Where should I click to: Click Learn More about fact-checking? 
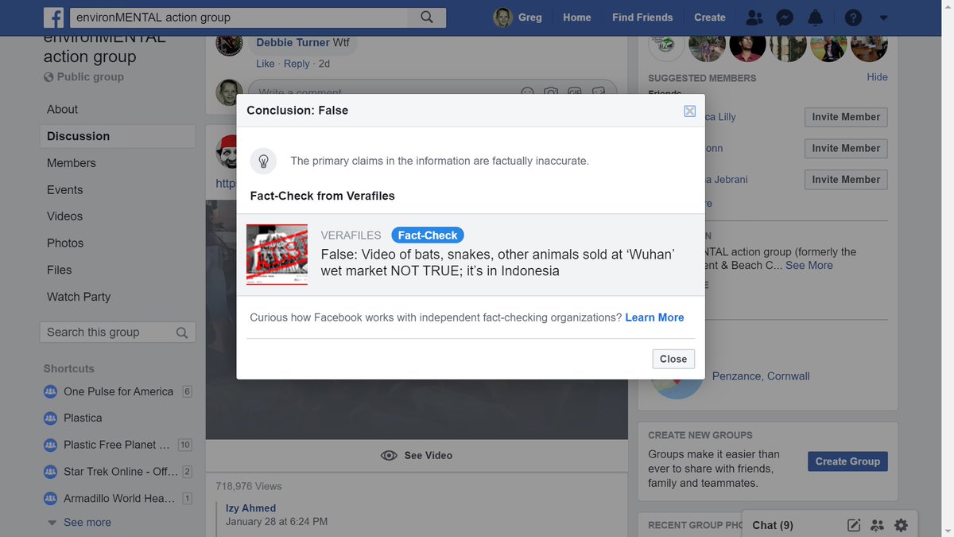[654, 317]
